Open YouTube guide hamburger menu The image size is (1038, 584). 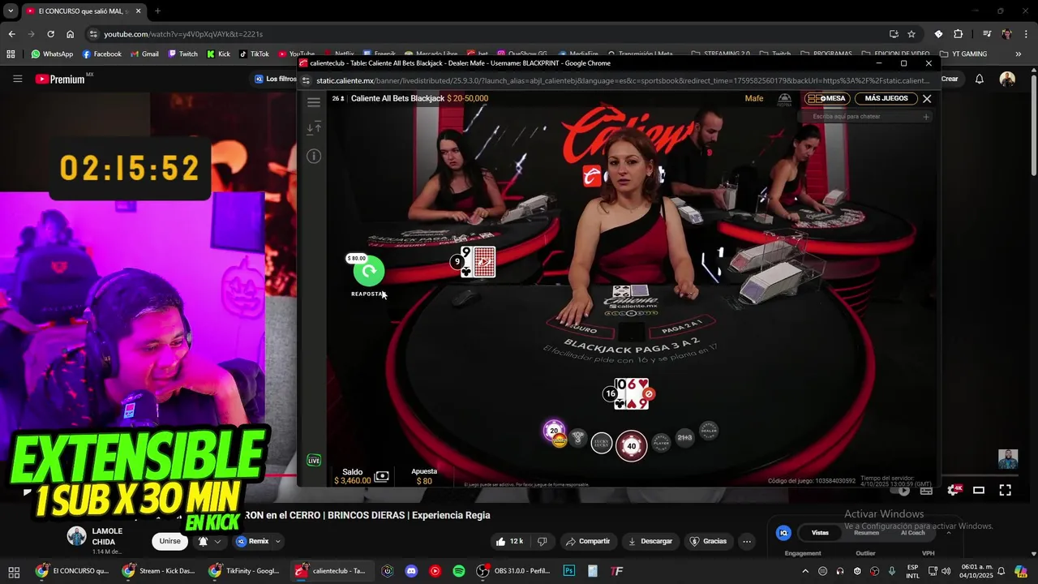pos(17,79)
